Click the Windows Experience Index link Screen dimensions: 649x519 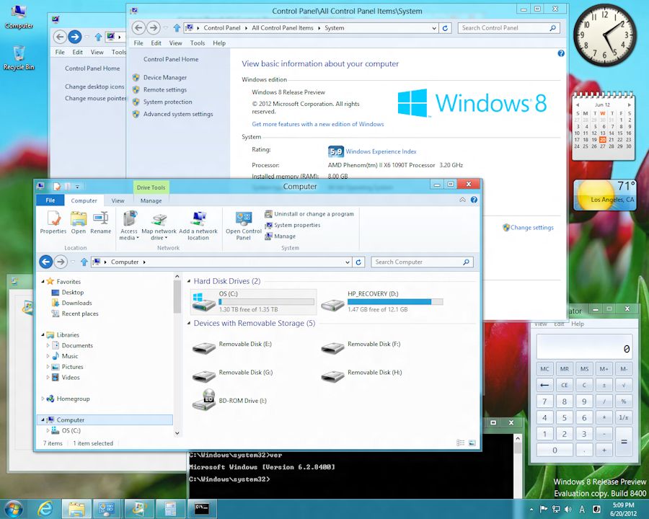tap(381, 151)
